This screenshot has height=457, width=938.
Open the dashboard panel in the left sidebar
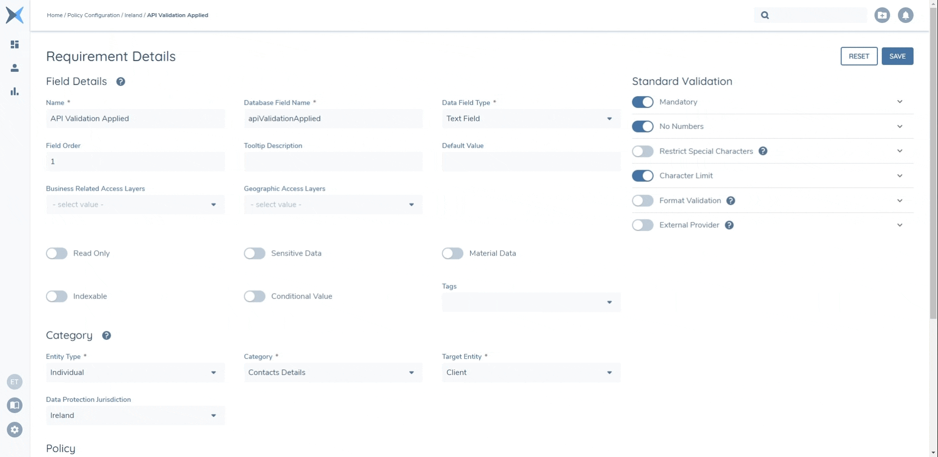pyautogui.click(x=15, y=44)
